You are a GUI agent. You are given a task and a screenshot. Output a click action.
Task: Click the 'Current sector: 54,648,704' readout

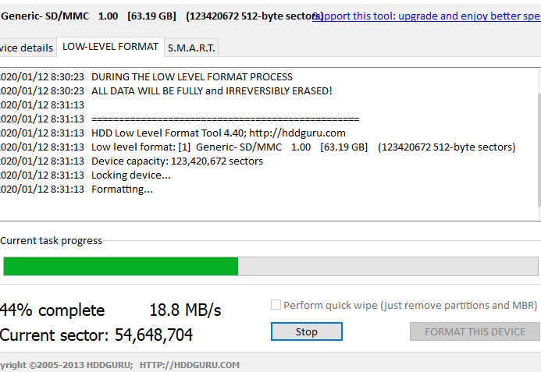[x=96, y=335]
